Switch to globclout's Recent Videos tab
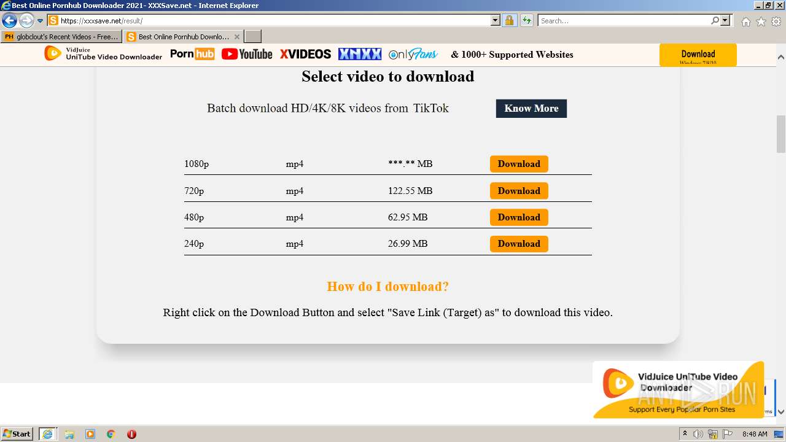 [x=61, y=37]
